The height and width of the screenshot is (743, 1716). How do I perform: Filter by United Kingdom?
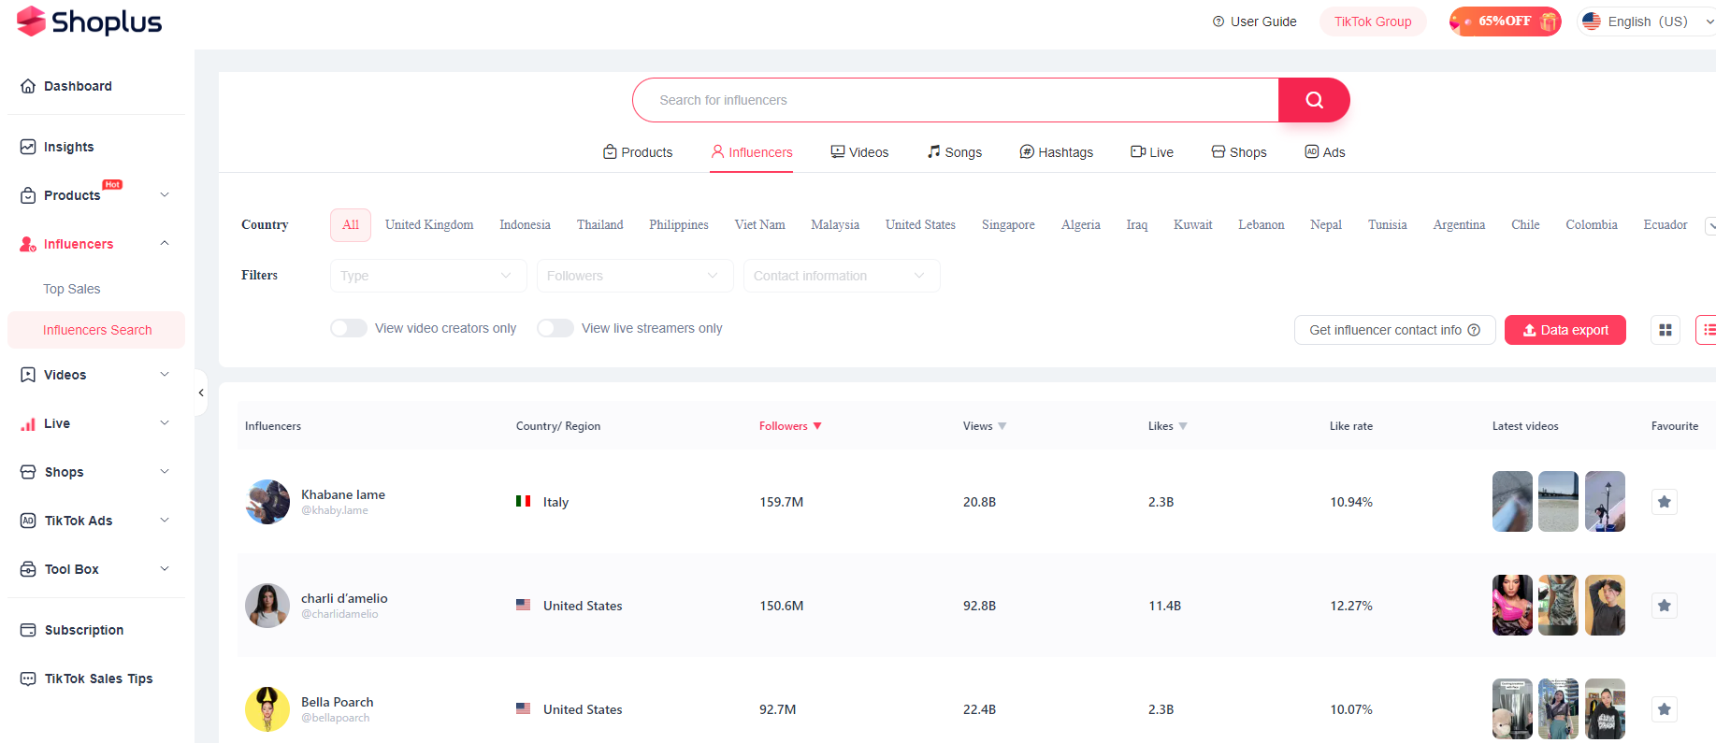[429, 225]
